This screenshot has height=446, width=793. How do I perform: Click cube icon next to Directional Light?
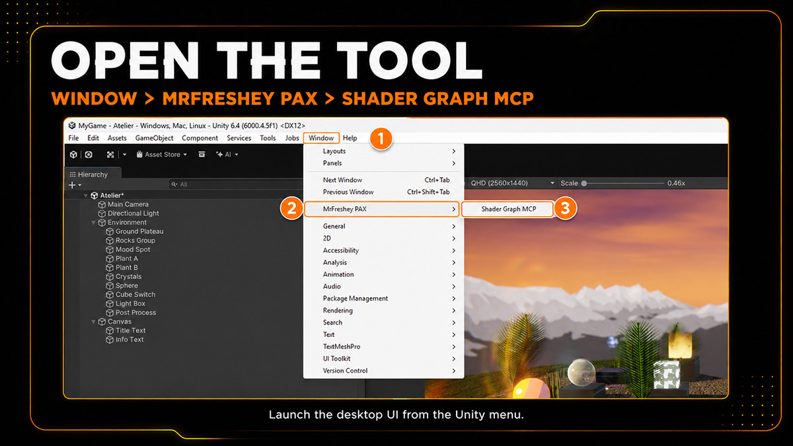point(102,213)
